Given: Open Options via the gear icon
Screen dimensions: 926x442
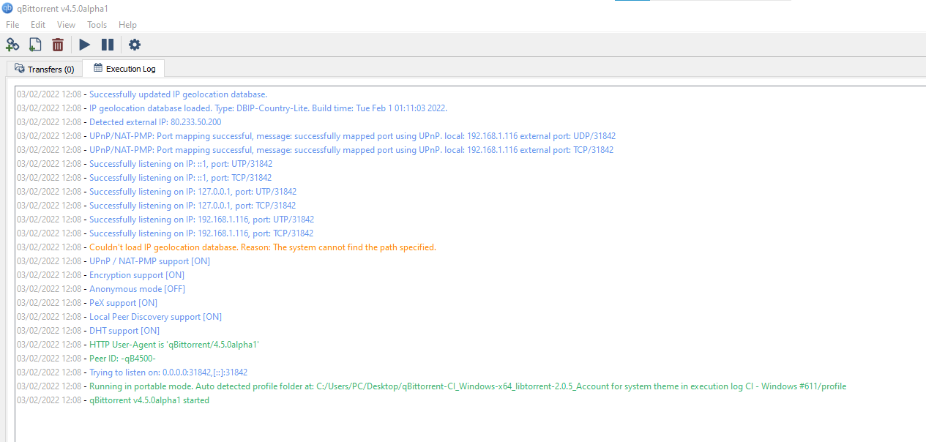Looking at the screenshot, I should coord(134,45).
